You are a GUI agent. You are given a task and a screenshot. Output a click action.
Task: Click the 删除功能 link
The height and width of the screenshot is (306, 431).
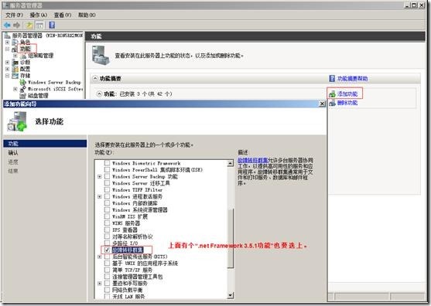(347, 103)
